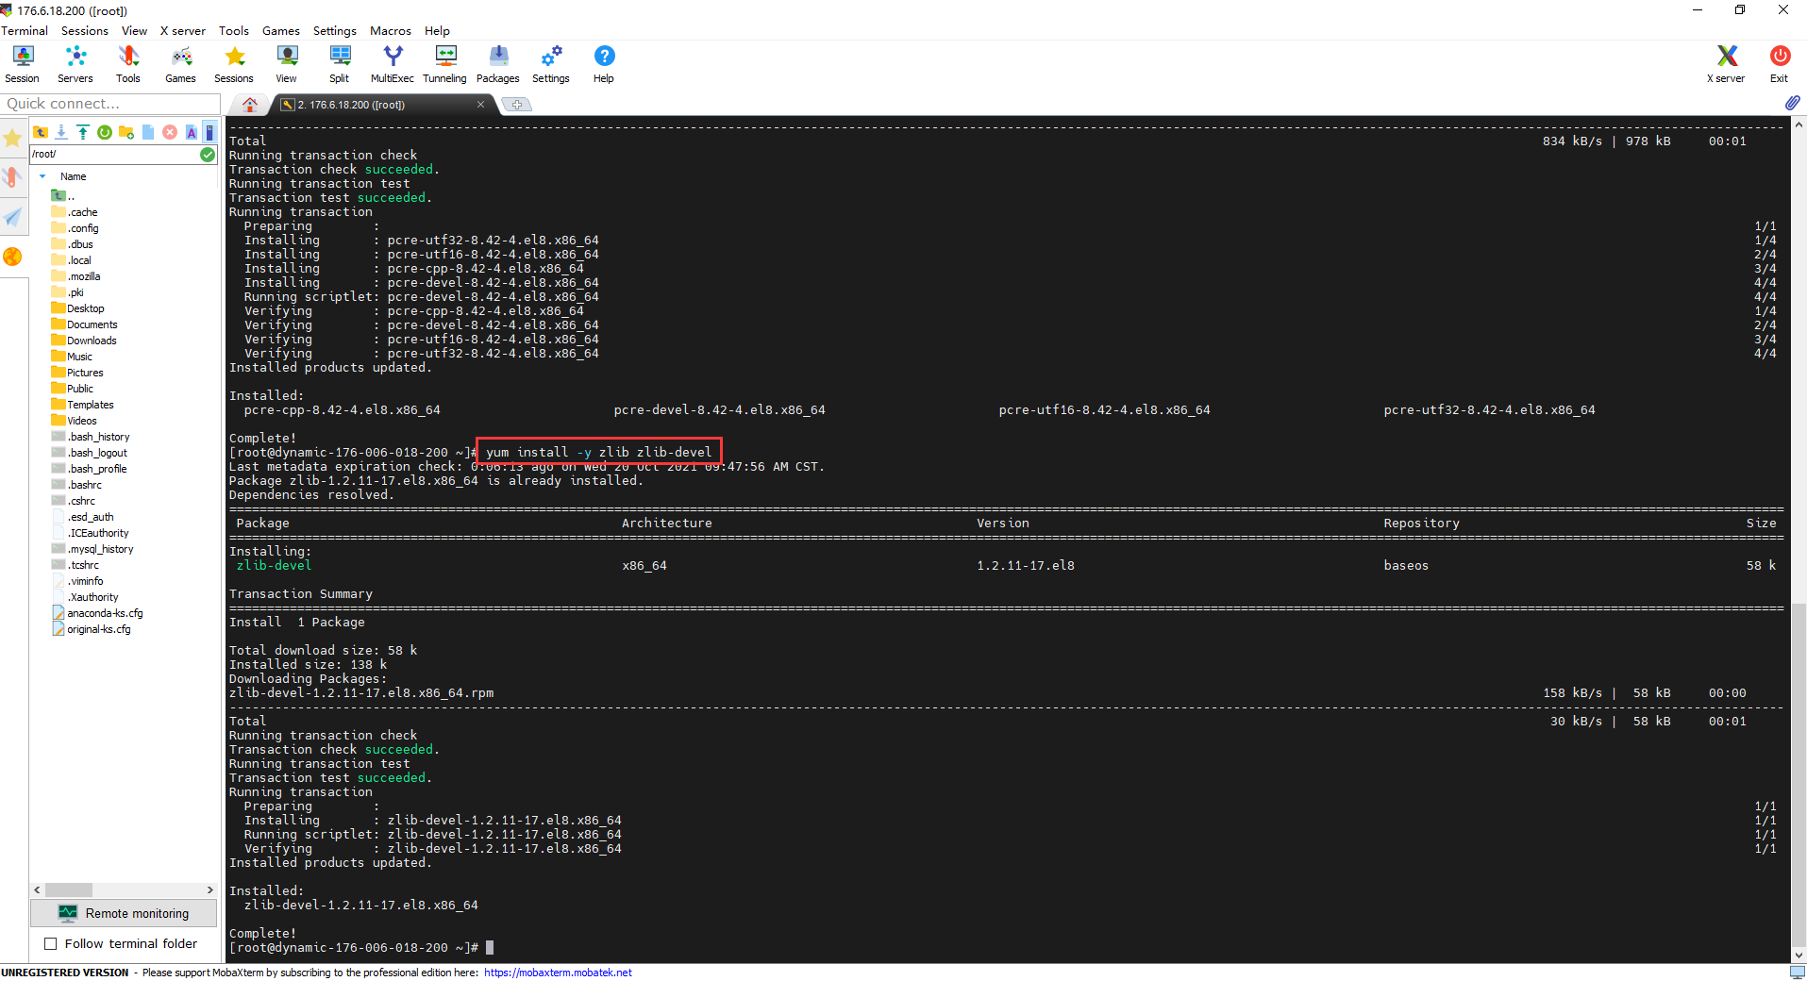Select the anaconda-ks.cfg file
This screenshot has width=1807, height=981.
click(x=97, y=613)
